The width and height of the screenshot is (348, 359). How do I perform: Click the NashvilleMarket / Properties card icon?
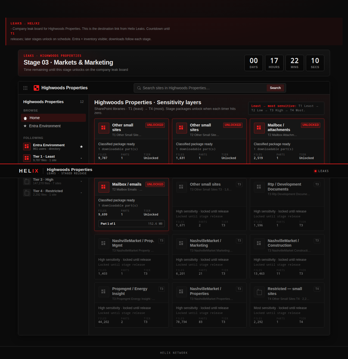181,292
